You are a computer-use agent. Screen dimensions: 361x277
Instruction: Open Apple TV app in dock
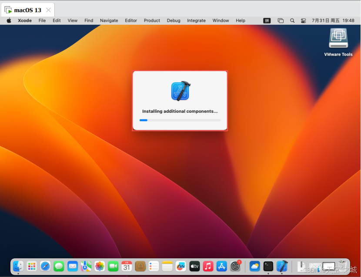click(194, 266)
